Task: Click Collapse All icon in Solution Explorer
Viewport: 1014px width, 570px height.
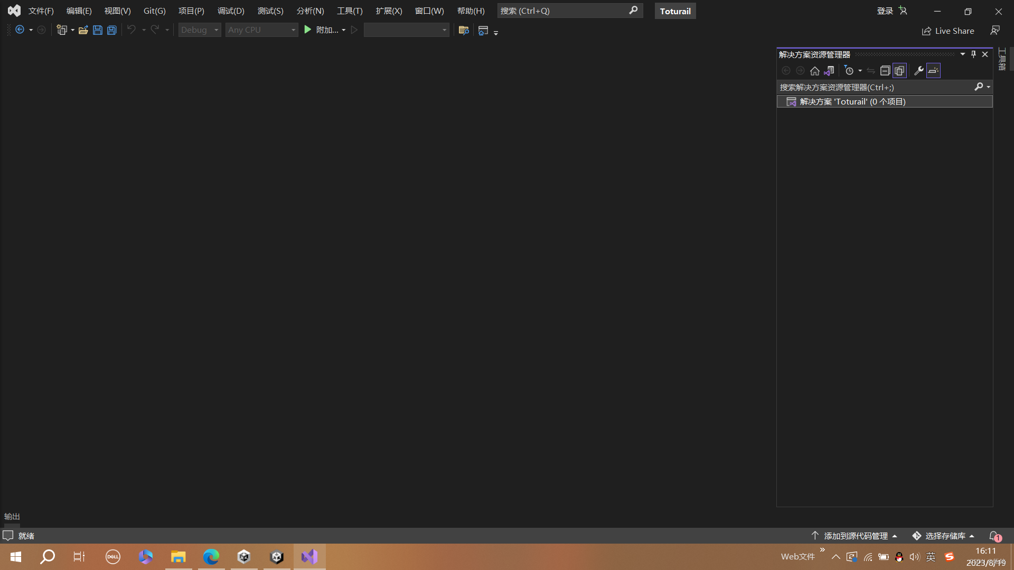Action: click(x=885, y=71)
